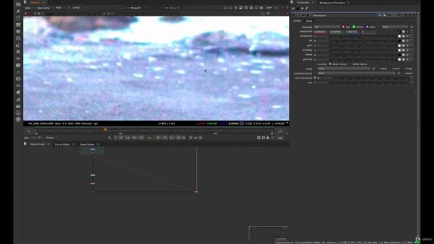Switch to the Curve Editor tab
434x244 pixels.
tap(62, 144)
